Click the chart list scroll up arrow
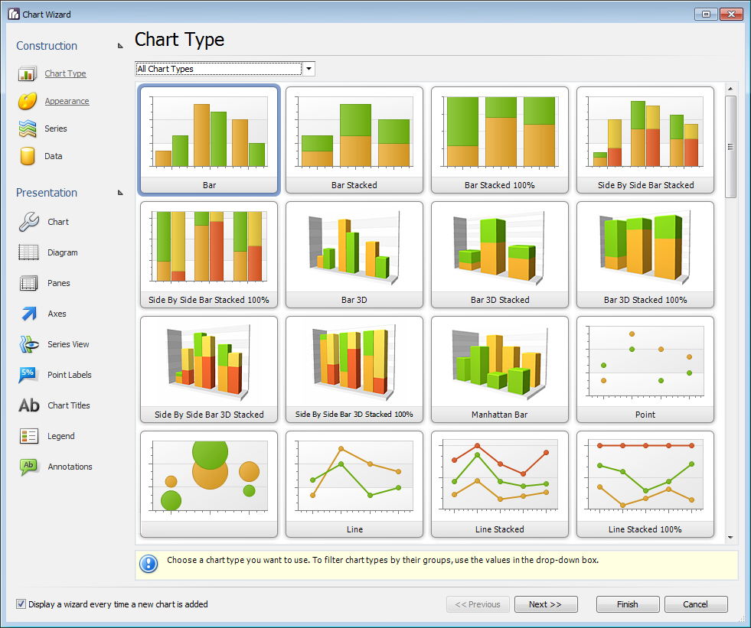The image size is (751, 628). 730,89
